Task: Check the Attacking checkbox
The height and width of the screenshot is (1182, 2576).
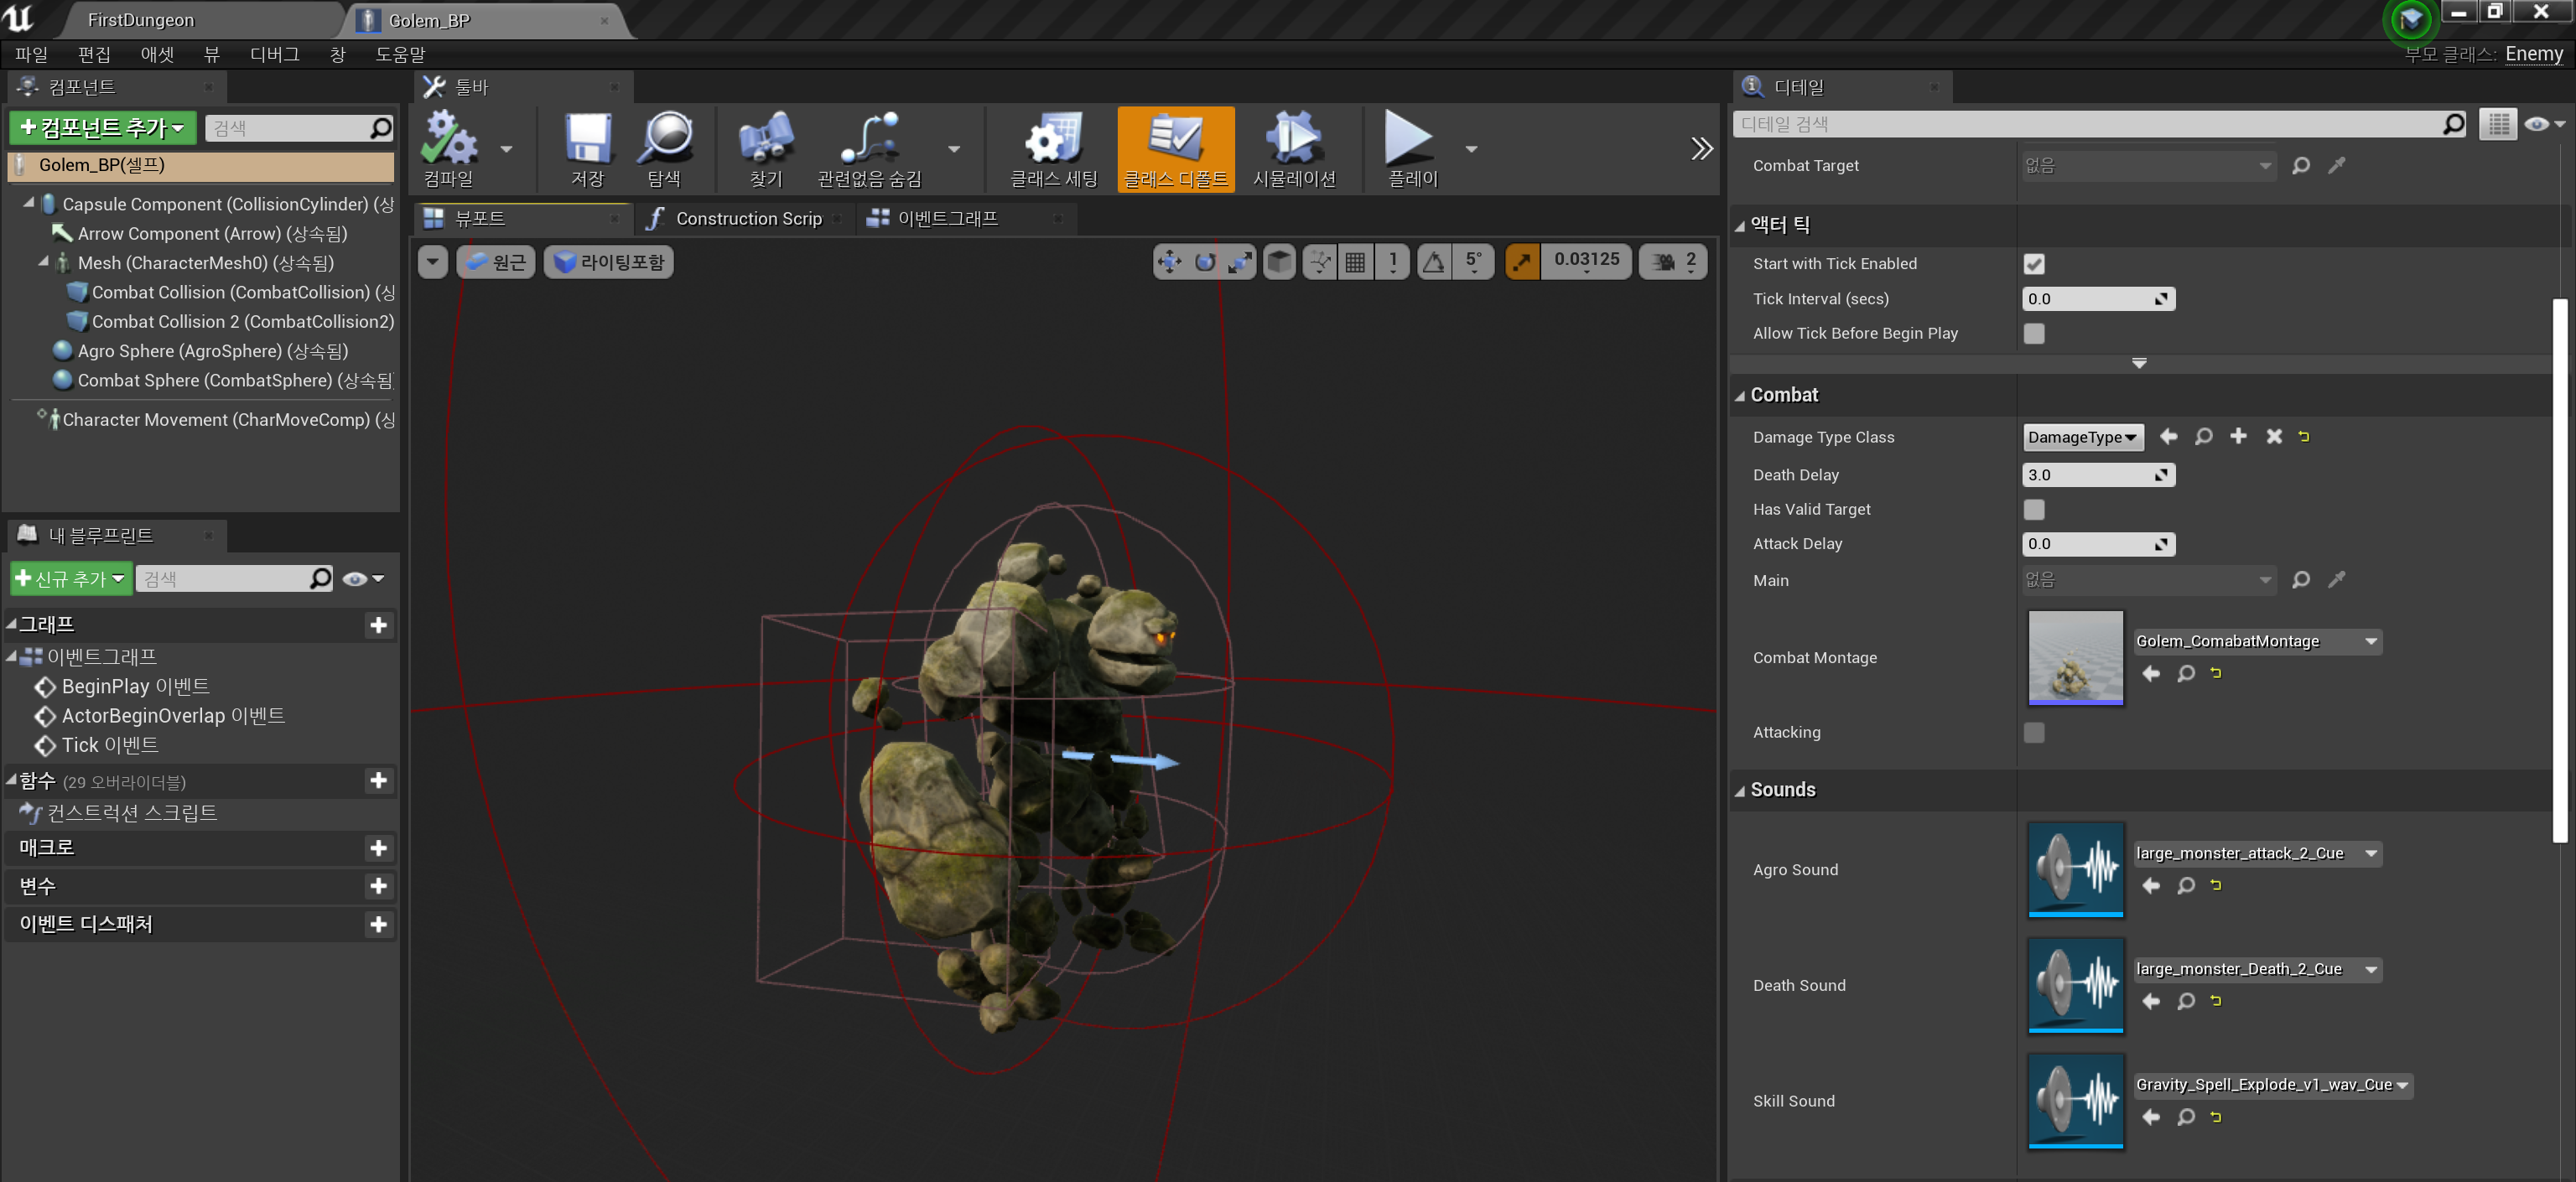Action: (x=2033, y=733)
